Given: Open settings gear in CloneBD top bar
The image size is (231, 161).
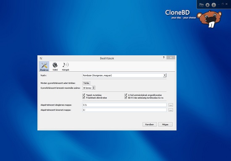Looking at the screenshot, I should click(x=207, y=5).
